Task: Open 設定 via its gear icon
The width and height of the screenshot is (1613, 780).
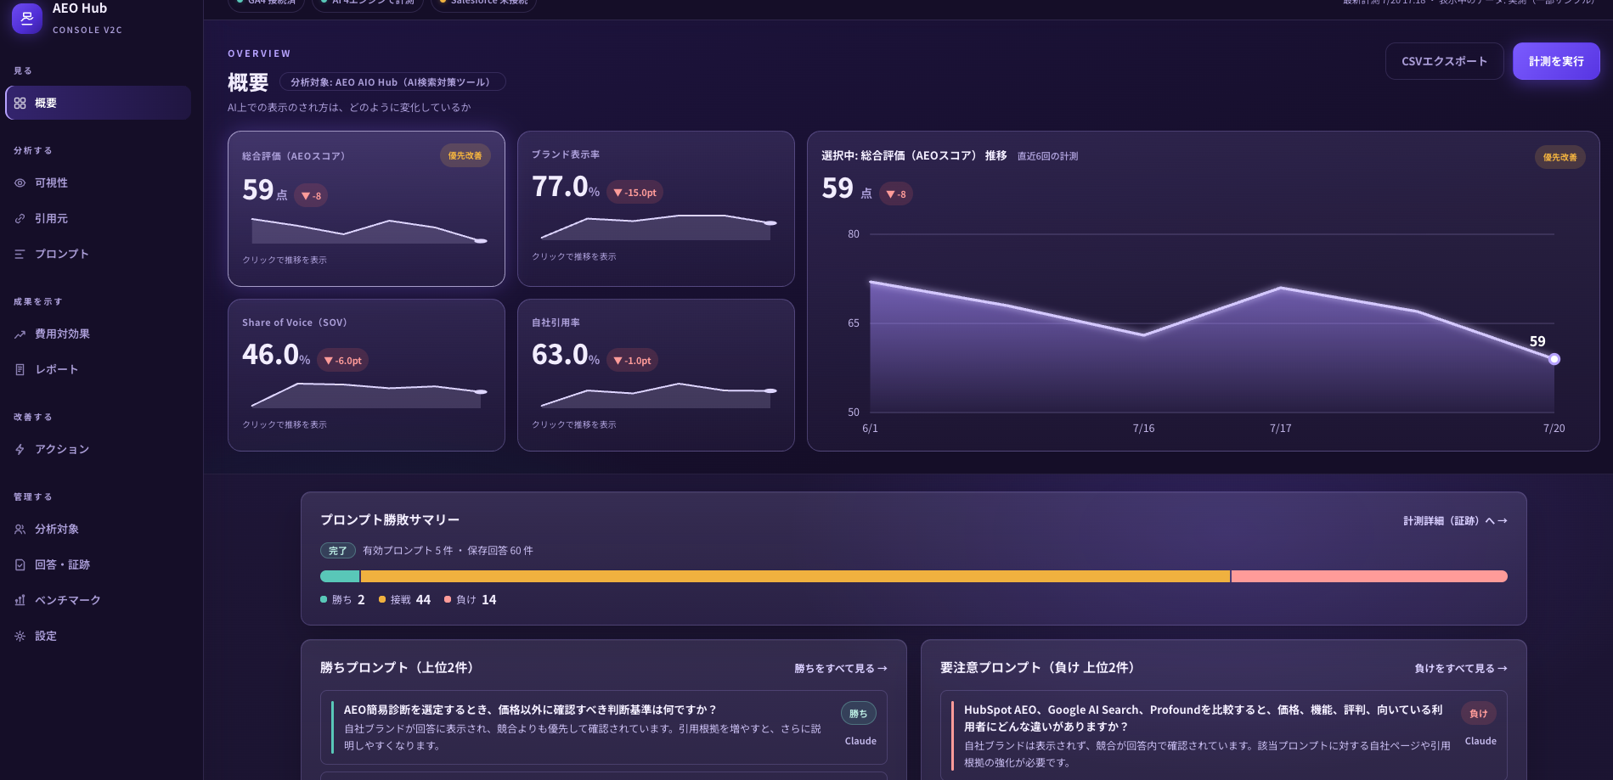Action: point(20,636)
